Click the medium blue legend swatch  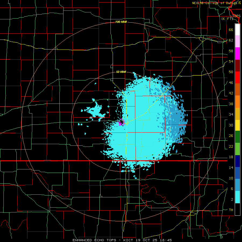click(x=237, y=173)
